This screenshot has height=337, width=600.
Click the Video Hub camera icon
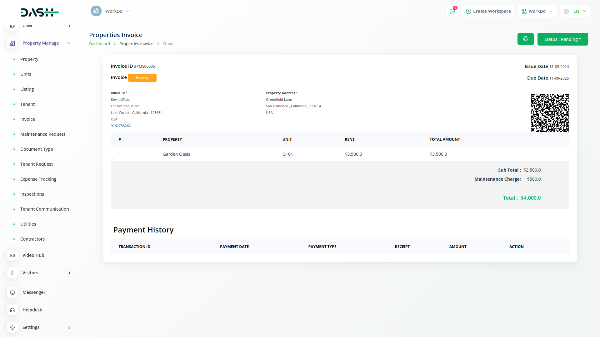pyautogui.click(x=12, y=255)
